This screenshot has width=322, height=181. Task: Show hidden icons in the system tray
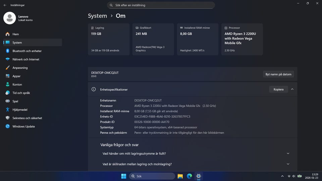[282, 176]
